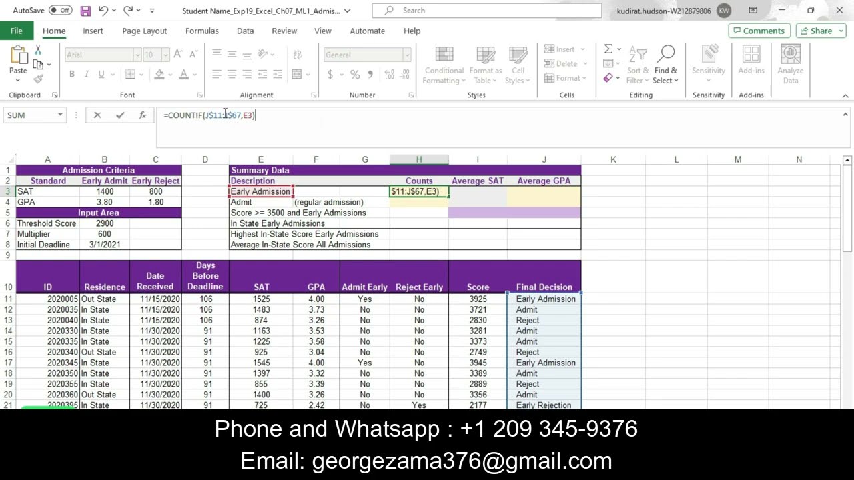Toggle Bold formatting
Image resolution: width=854 pixels, height=480 pixels.
pyautogui.click(x=72, y=74)
